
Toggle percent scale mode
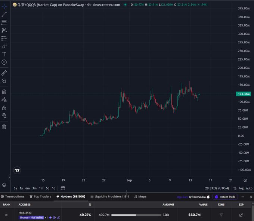(235, 188)
